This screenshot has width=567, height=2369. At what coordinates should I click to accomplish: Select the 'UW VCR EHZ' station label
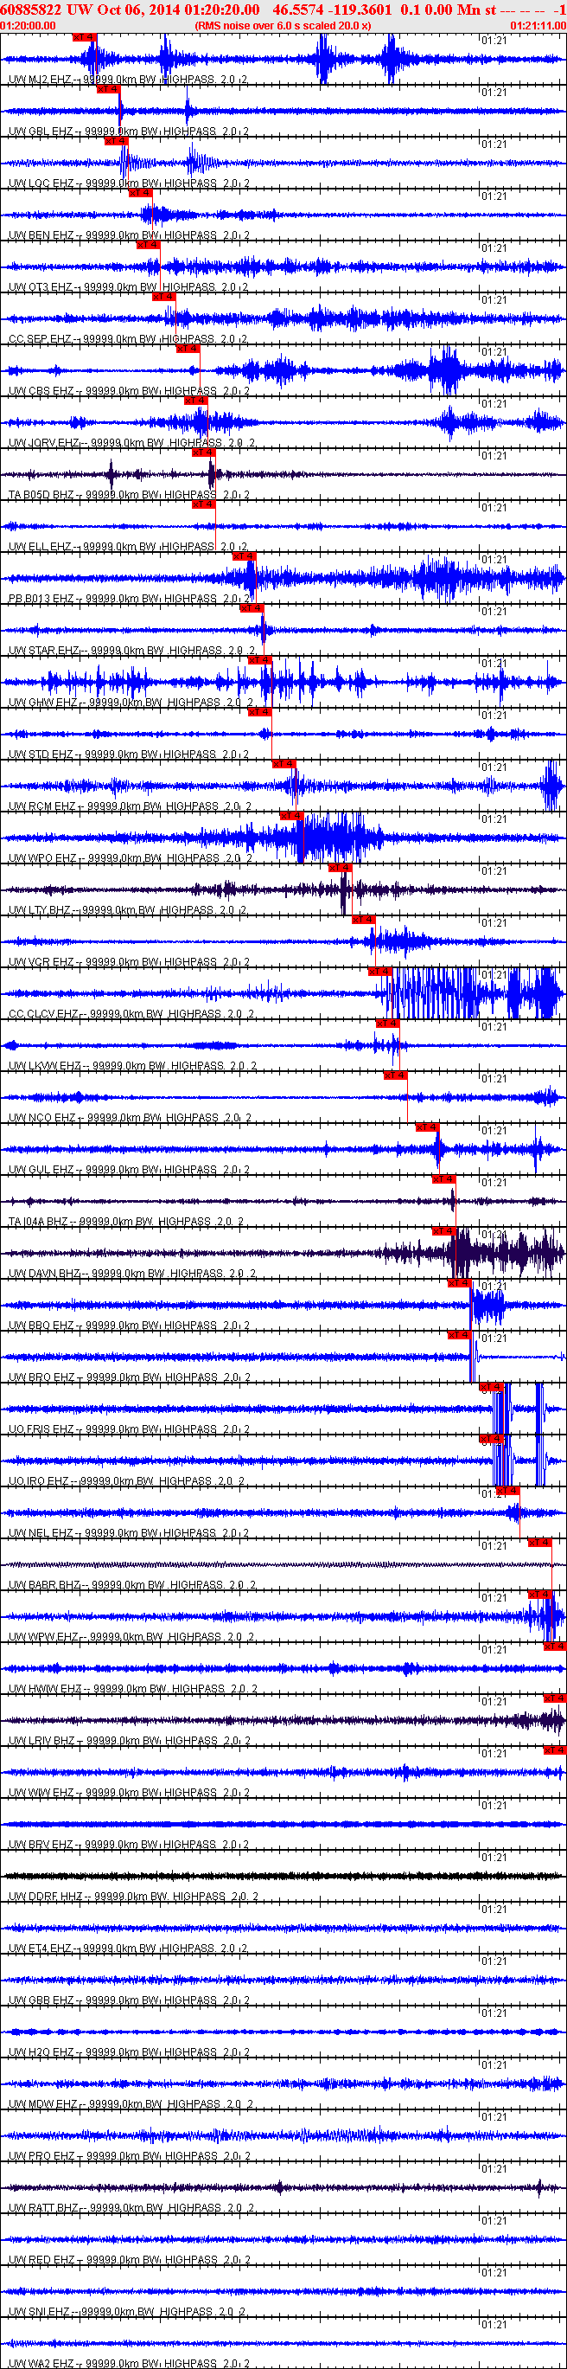click(41, 963)
